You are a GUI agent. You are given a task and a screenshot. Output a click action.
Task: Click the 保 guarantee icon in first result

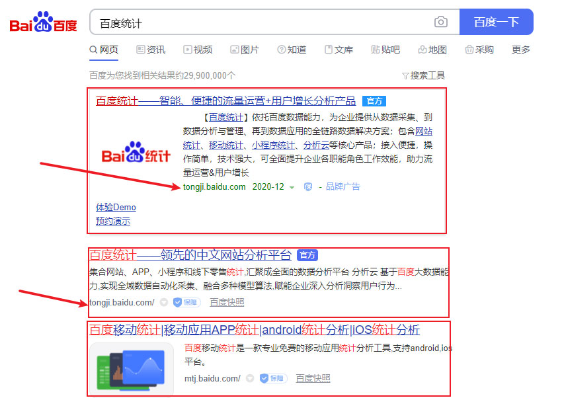308,187
